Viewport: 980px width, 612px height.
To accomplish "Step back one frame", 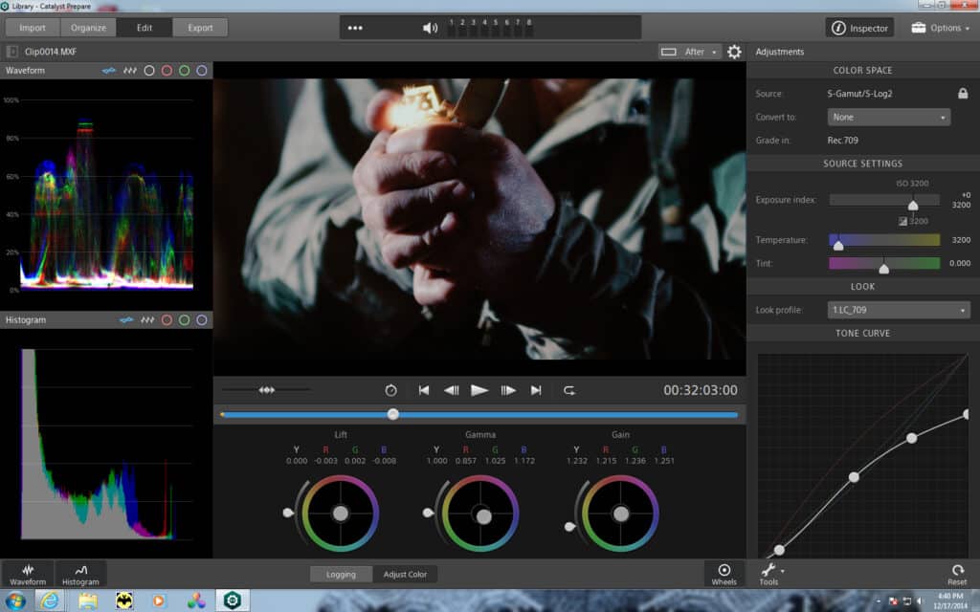I will pyautogui.click(x=452, y=390).
